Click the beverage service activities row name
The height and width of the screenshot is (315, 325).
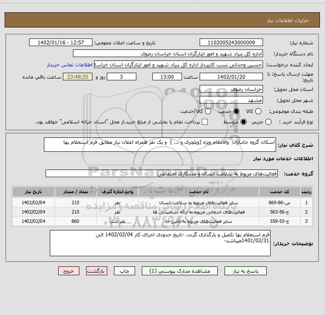click(x=198, y=212)
